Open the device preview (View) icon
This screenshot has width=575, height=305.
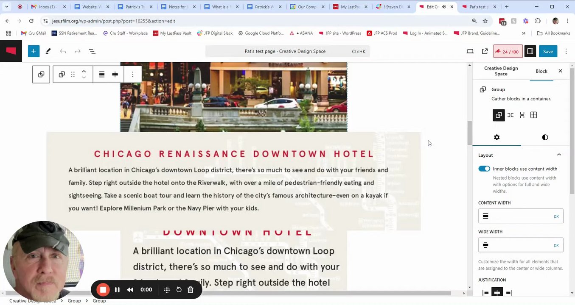click(x=470, y=51)
